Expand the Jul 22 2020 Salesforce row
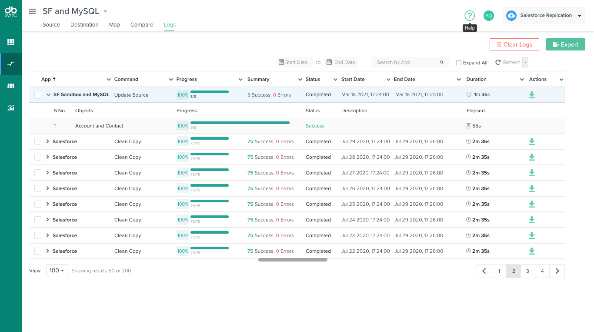The height and width of the screenshot is (332, 594). [x=48, y=251]
